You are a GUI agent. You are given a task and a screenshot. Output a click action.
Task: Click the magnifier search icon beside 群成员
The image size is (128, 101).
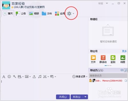pyautogui.click(x=126, y=70)
